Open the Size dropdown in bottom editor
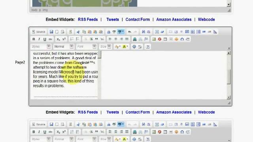 click(x=105, y=139)
